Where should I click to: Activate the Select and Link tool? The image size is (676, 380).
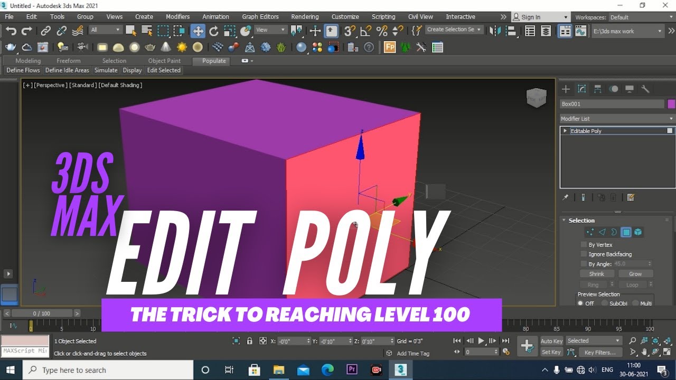(46, 31)
